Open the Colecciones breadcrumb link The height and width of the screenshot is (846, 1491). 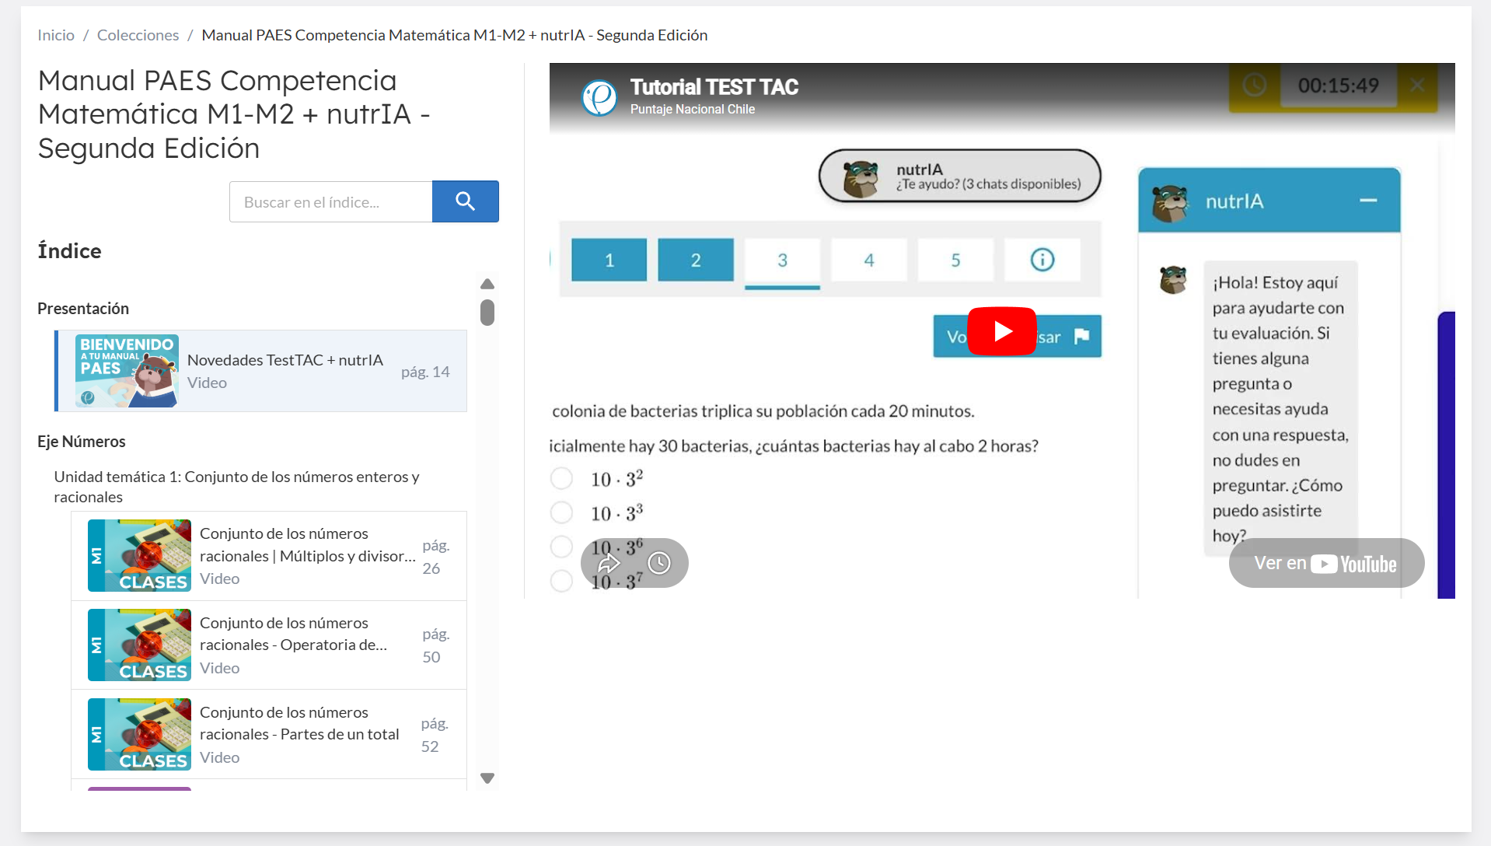(x=138, y=35)
